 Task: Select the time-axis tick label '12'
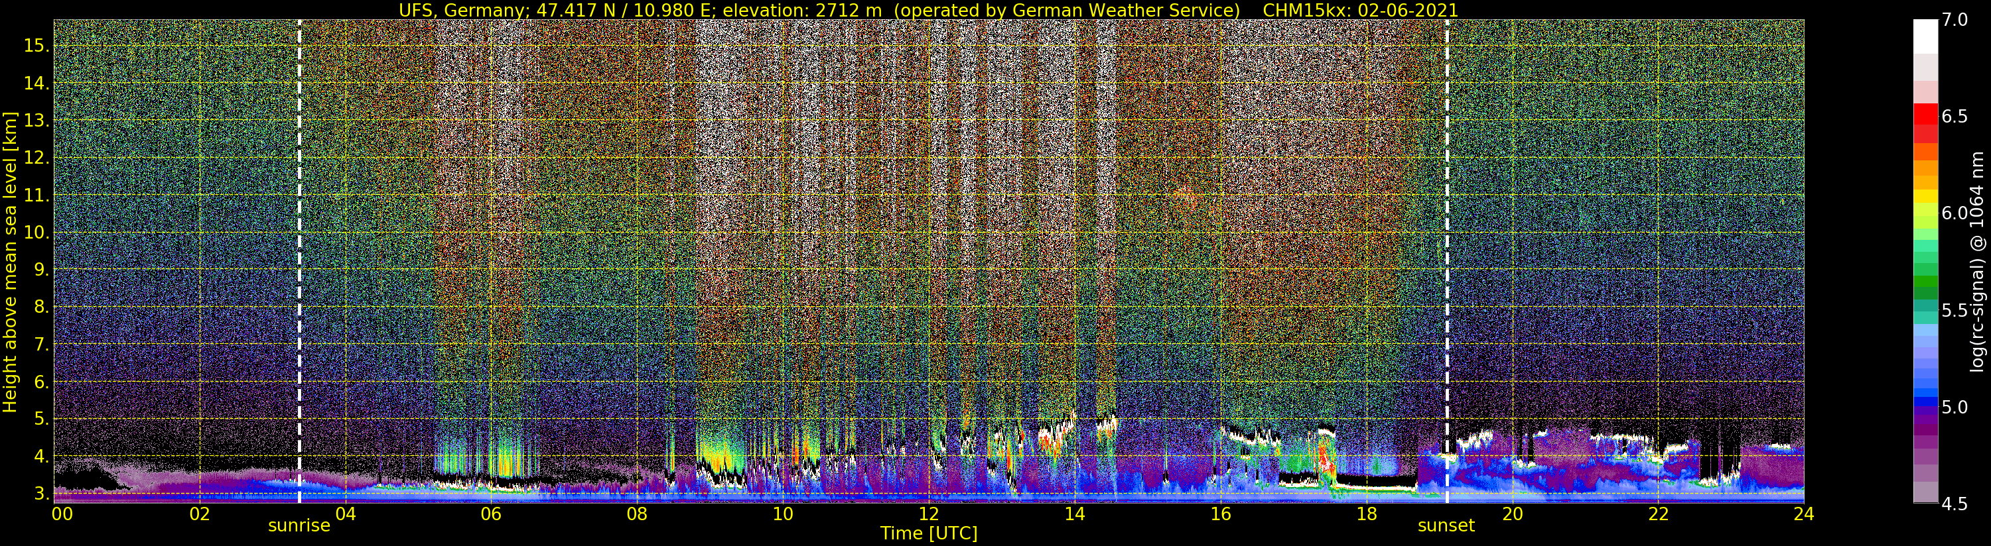(929, 514)
